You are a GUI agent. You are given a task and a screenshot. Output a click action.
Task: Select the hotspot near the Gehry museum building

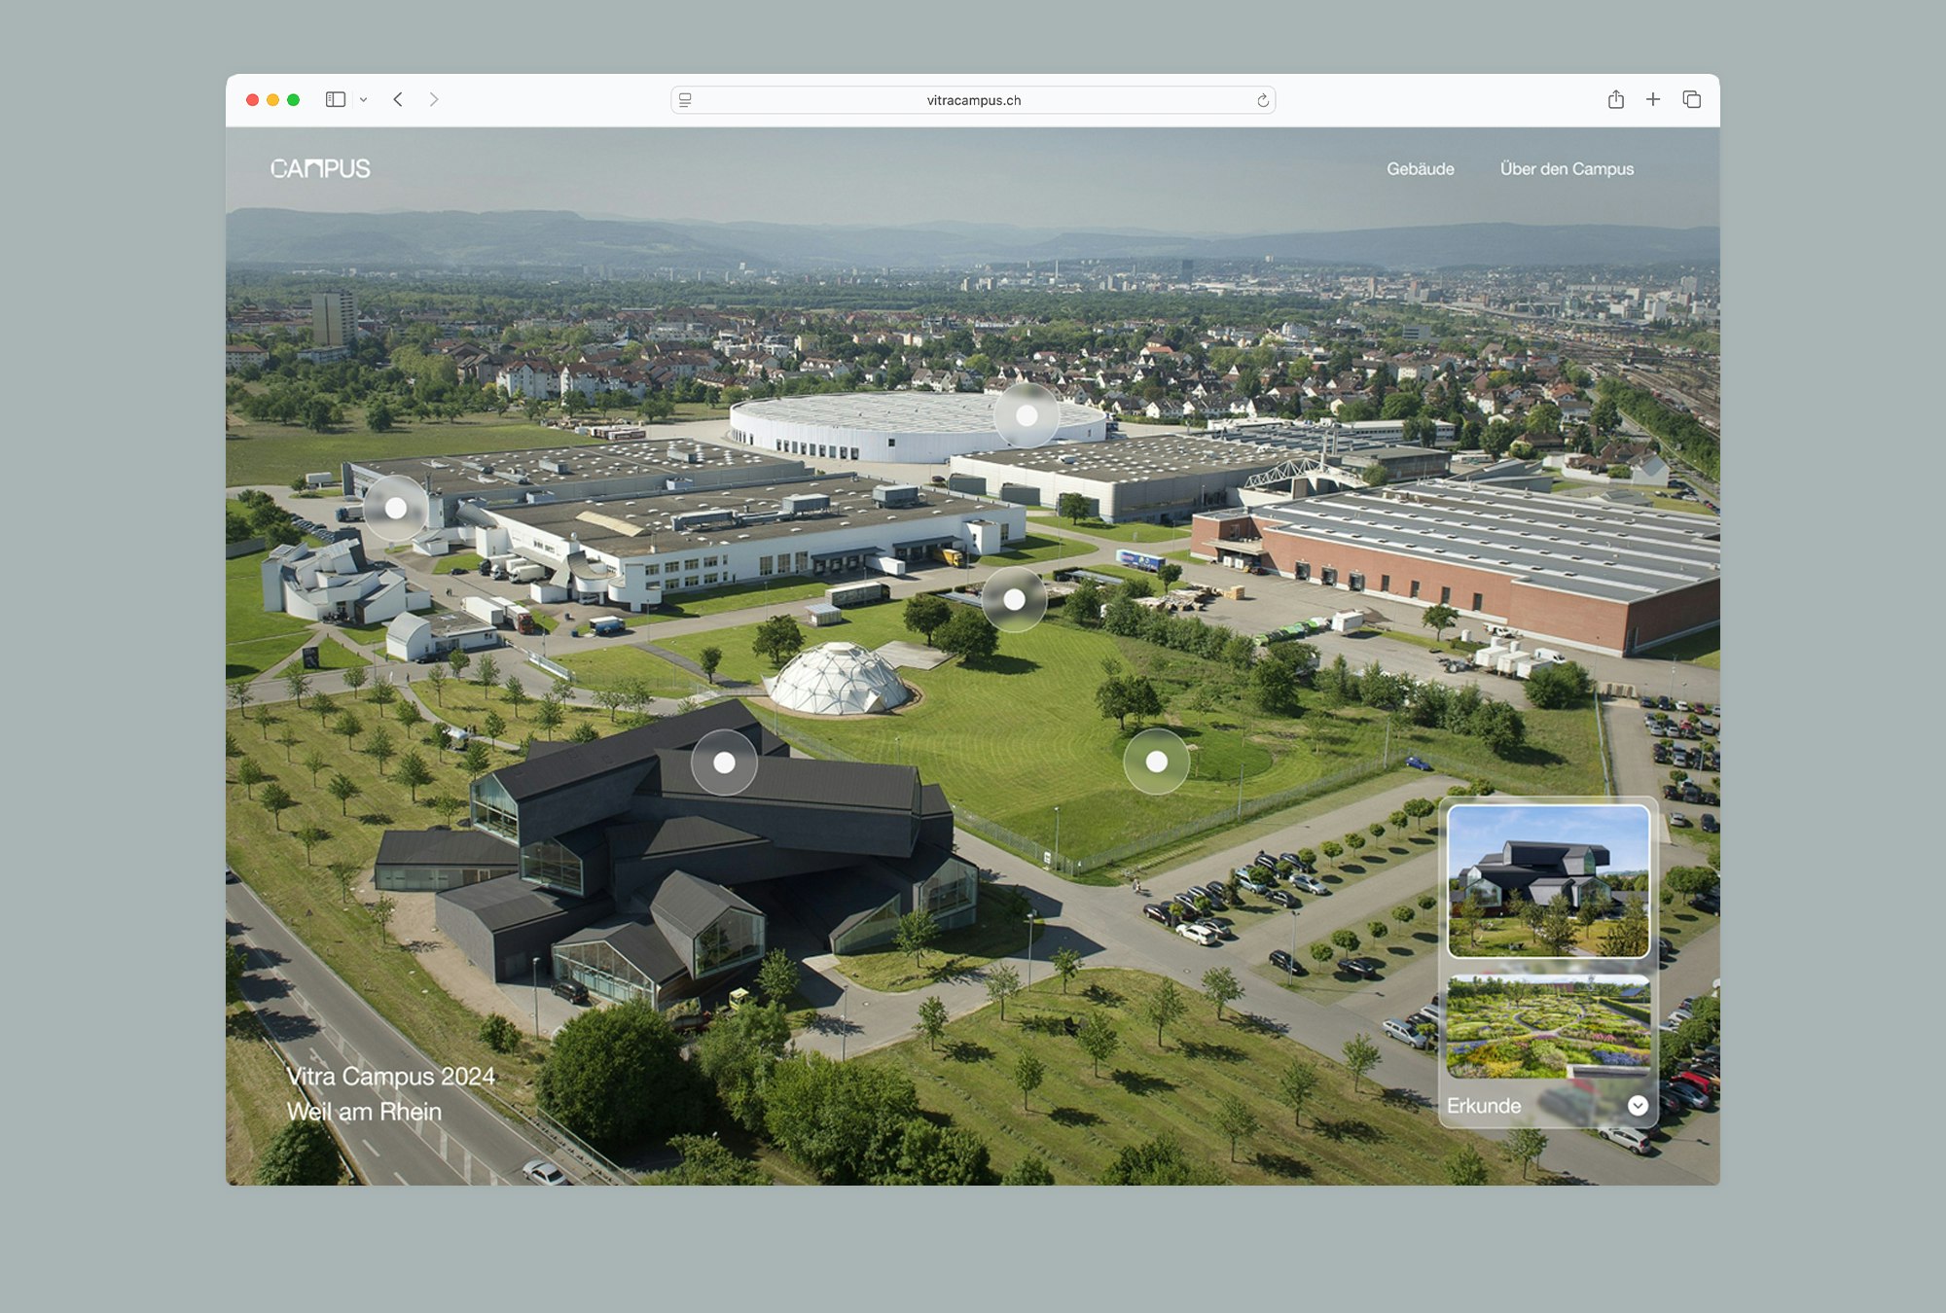[x=396, y=508]
